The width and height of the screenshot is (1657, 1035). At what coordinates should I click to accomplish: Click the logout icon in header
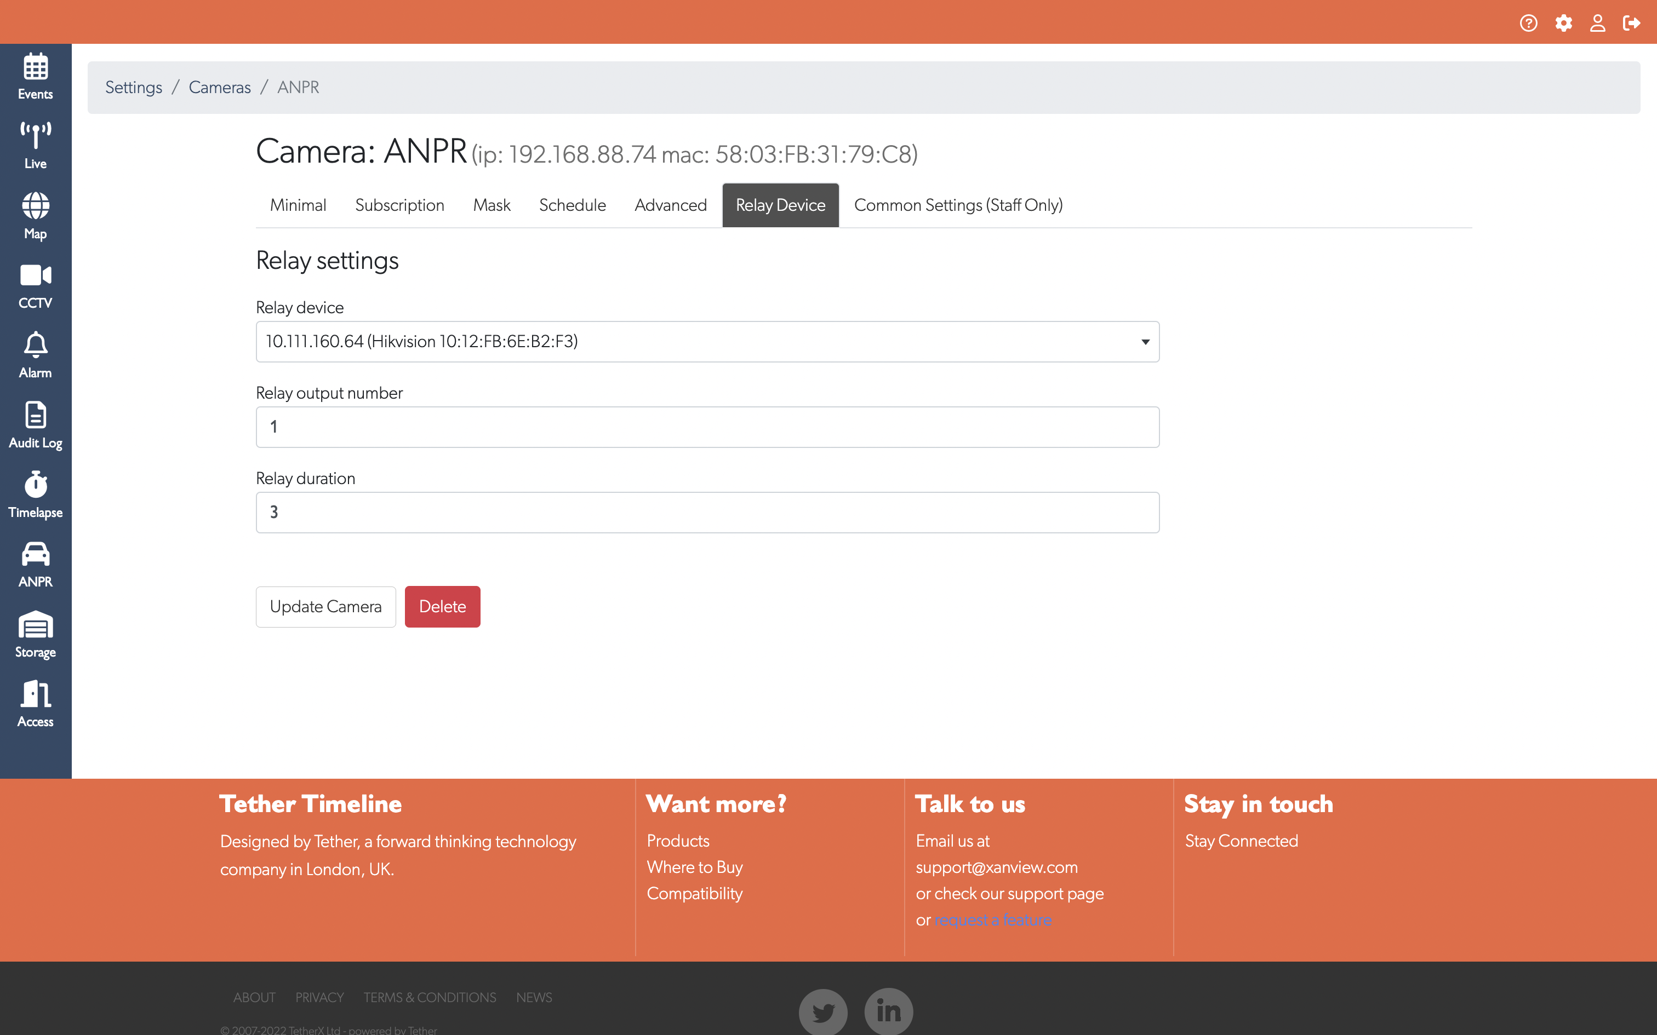coord(1632,23)
